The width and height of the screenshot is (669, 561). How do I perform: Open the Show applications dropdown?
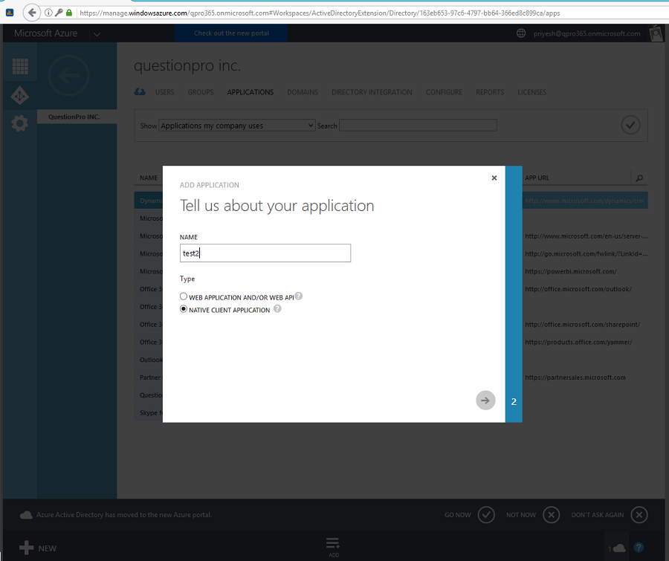(x=237, y=126)
